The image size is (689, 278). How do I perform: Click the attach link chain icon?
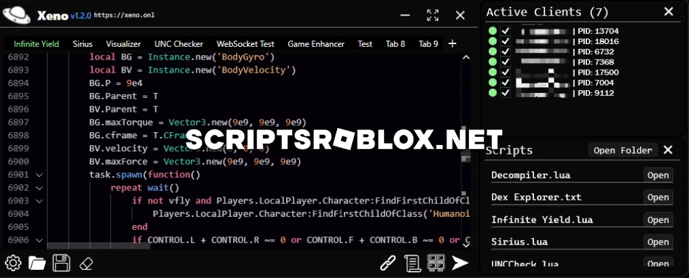(388, 262)
